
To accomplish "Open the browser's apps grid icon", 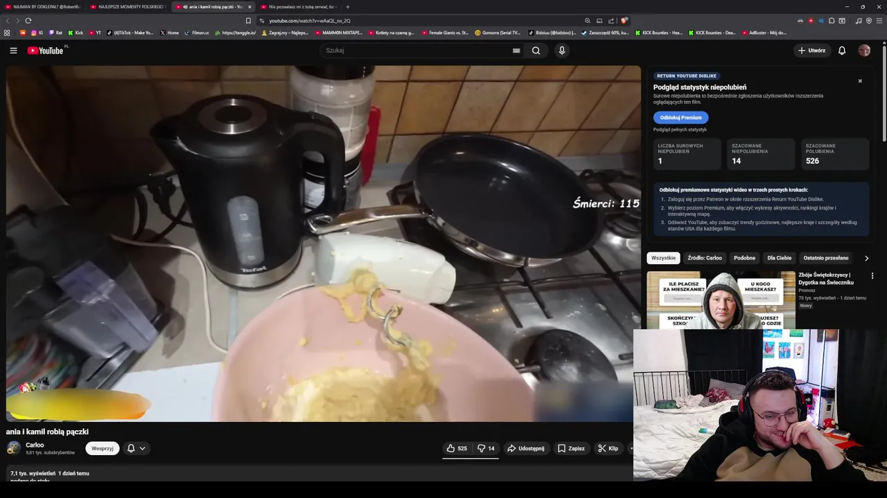I will [x=7, y=33].
